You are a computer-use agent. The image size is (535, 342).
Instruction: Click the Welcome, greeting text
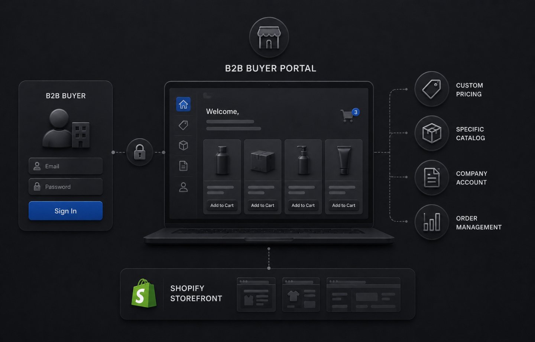pos(223,112)
